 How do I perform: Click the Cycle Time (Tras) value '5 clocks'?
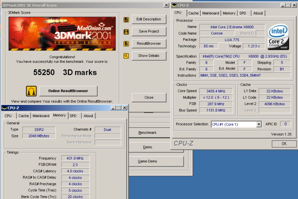[75, 190]
